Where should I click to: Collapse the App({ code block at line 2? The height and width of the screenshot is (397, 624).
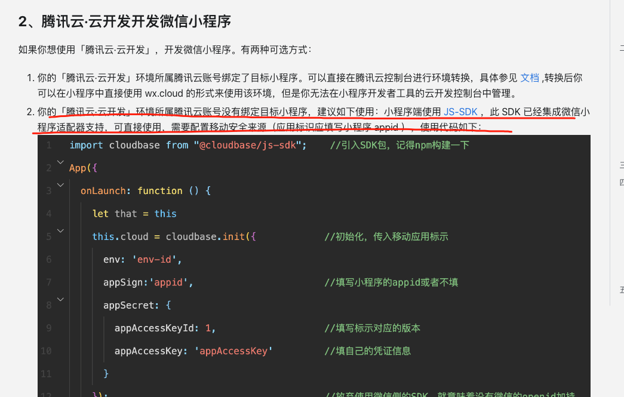[x=60, y=162]
